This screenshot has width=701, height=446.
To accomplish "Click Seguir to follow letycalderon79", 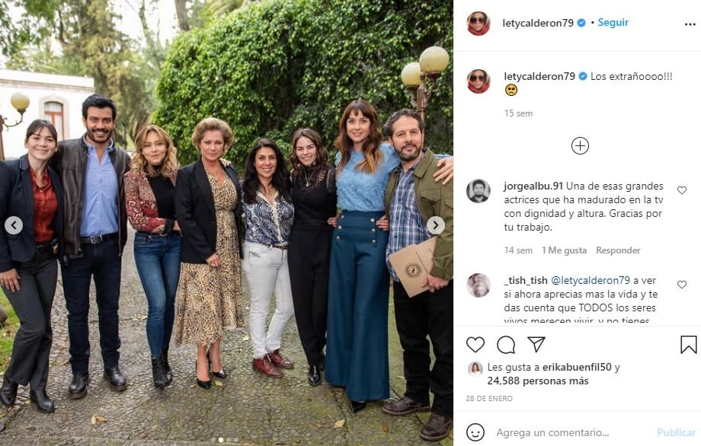I will point(613,23).
